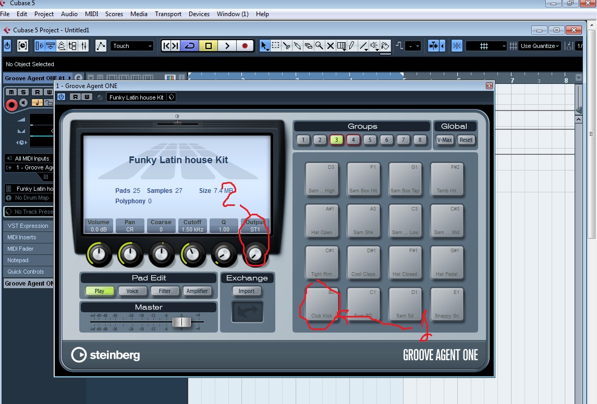Select group 3 button in Groups
This screenshot has height=404, width=597.
pos(336,140)
